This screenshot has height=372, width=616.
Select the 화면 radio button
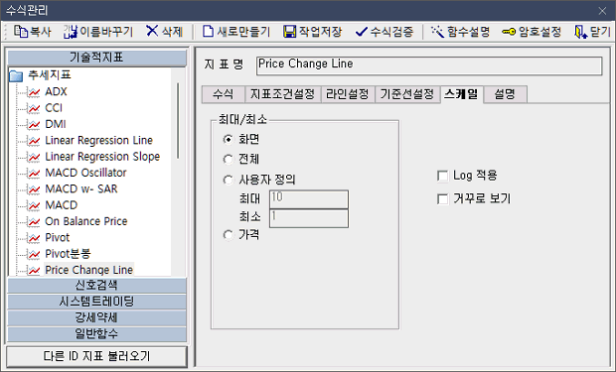coord(228,139)
